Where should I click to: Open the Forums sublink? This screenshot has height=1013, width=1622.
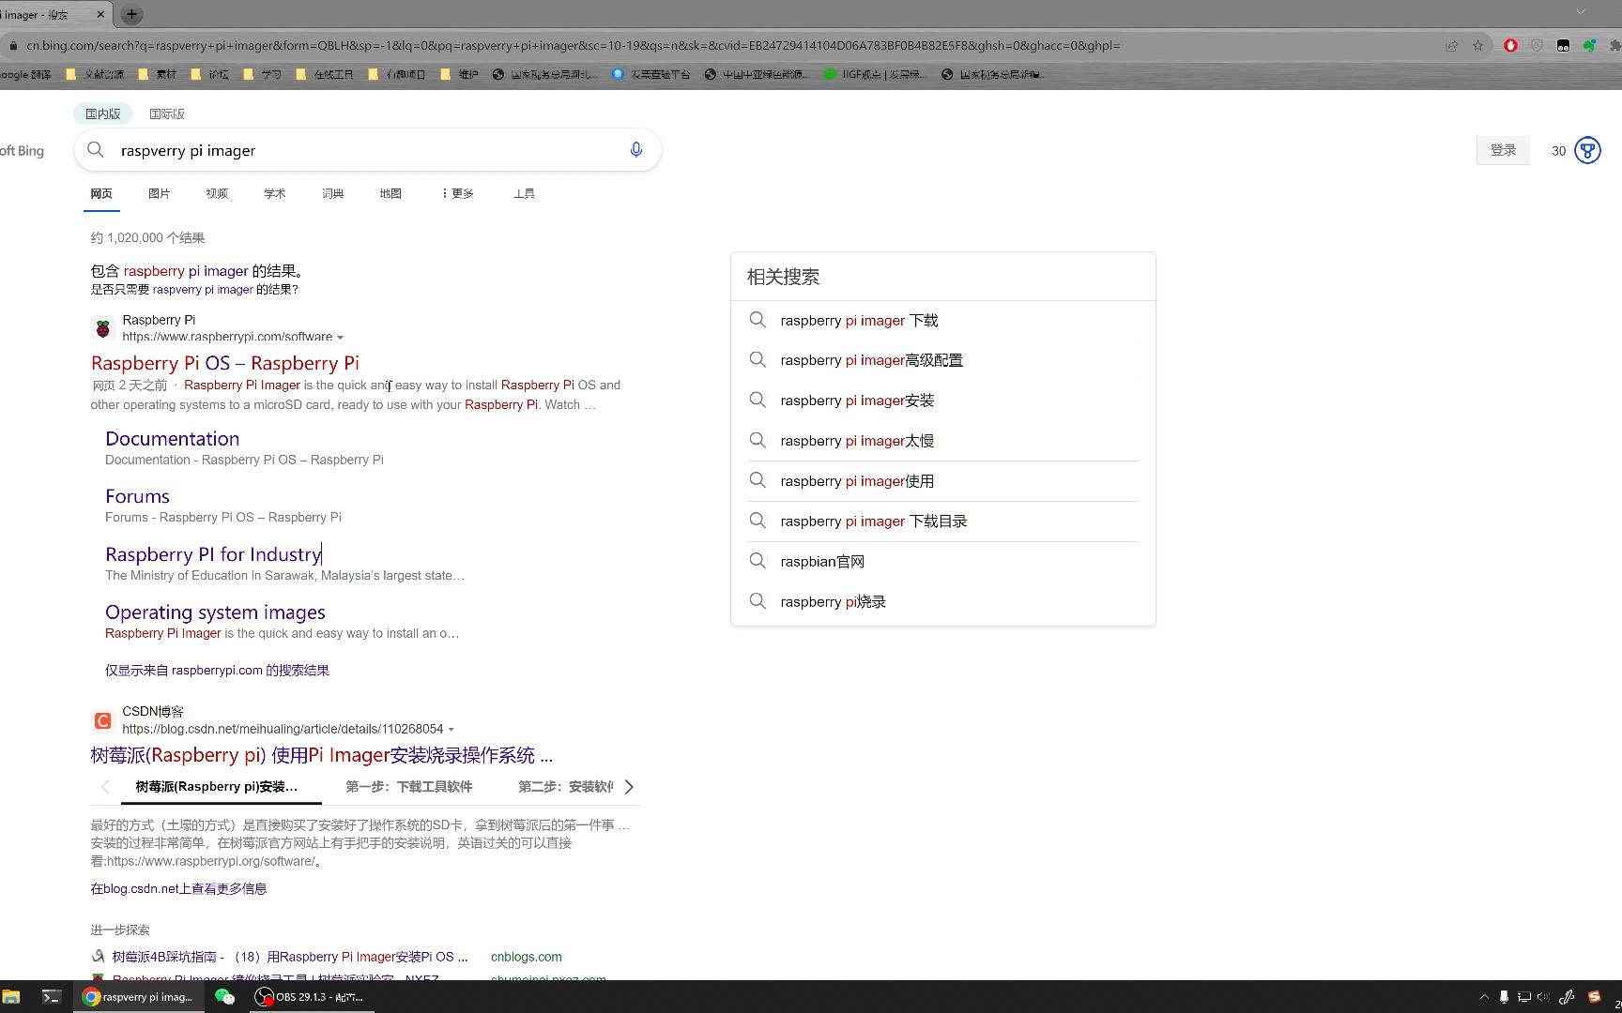[137, 496]
